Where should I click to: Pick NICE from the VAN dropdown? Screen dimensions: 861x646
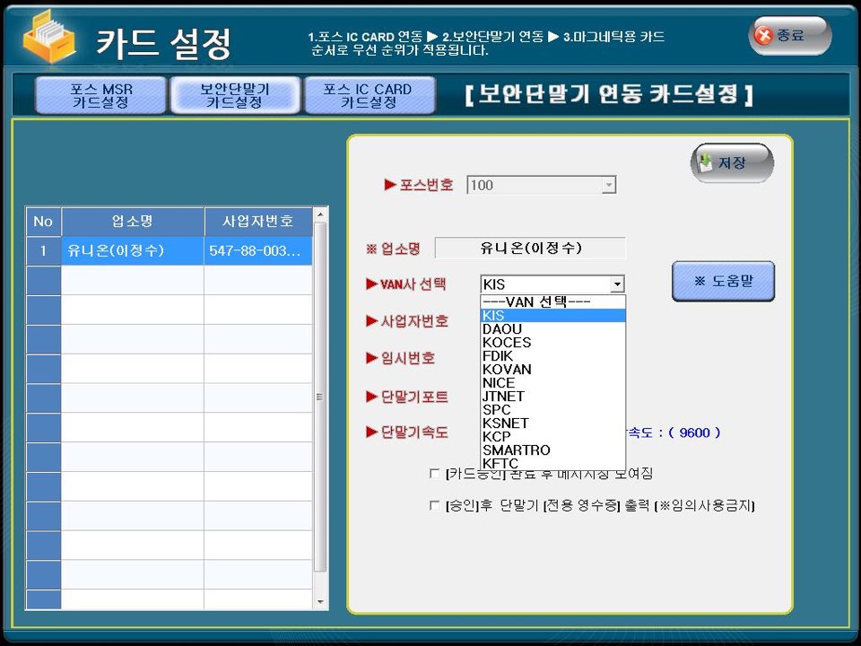[499, 383]
